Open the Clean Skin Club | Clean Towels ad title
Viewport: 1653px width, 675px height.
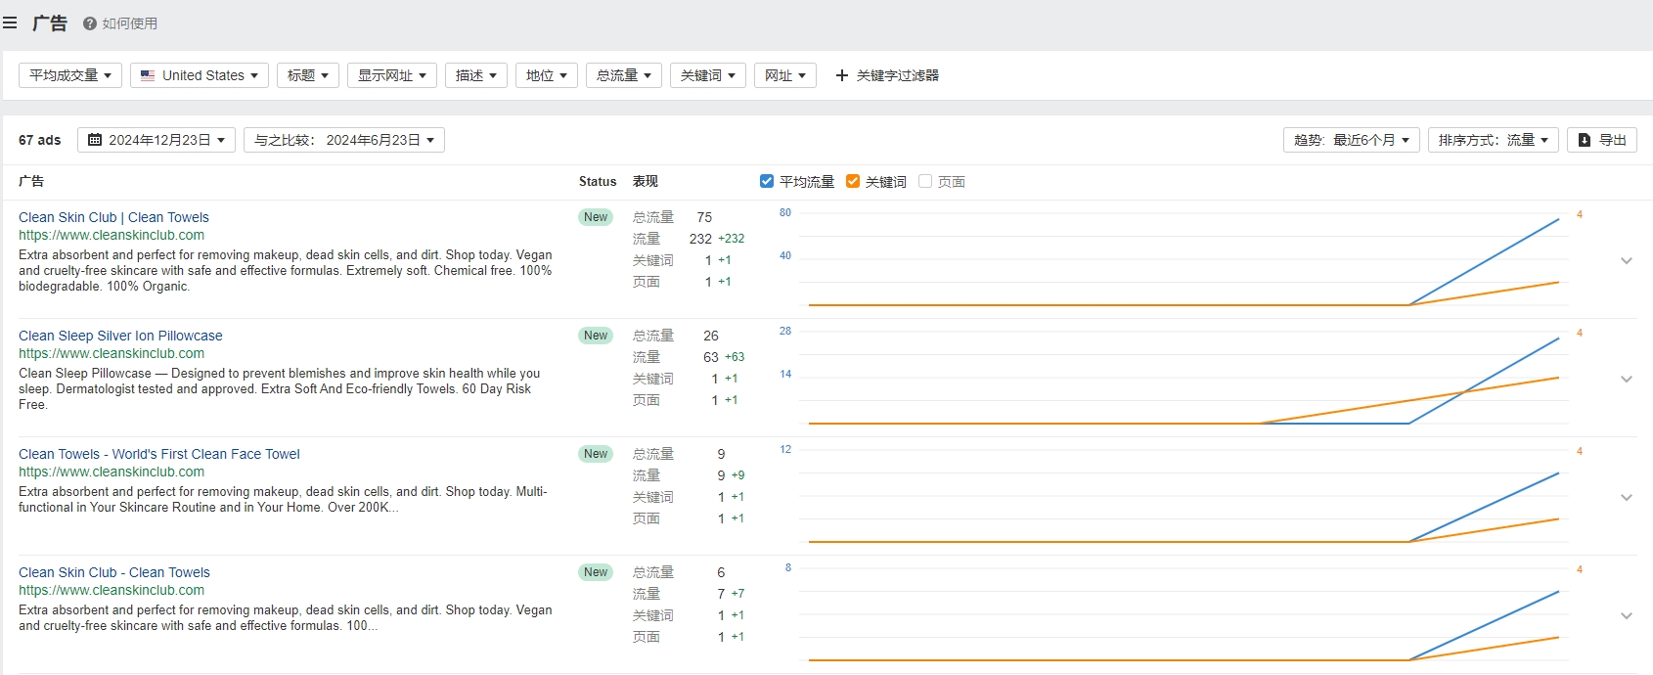(113, 217)
